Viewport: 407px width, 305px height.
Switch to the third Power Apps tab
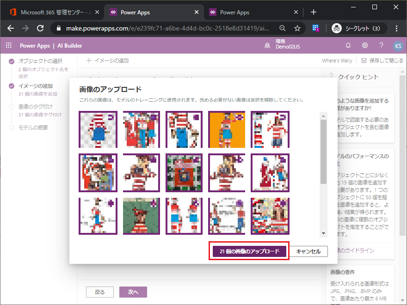point(250,12)
